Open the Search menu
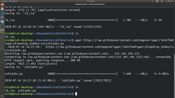This screenshot has width=175, height=98. [x=19, y=7]
